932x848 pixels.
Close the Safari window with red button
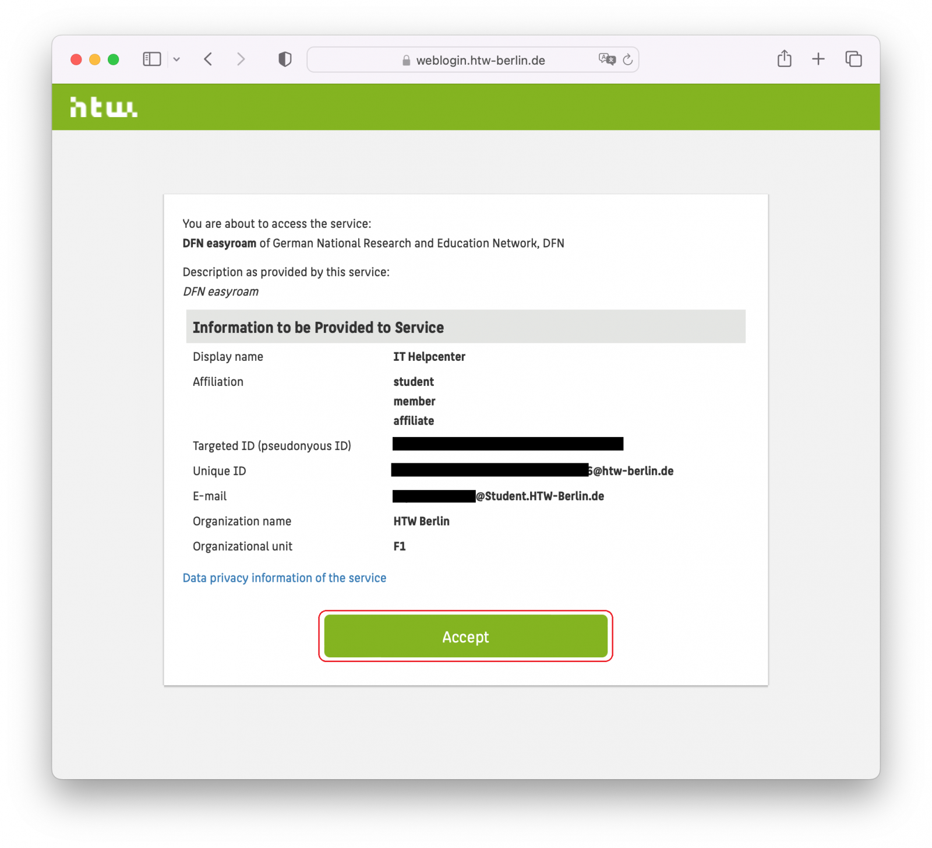76,59
